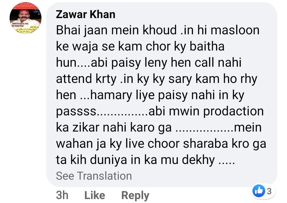This screenshot has height=203, width=287.
Task: Click See Translation under the comment
Action: [x=94, y=176]
